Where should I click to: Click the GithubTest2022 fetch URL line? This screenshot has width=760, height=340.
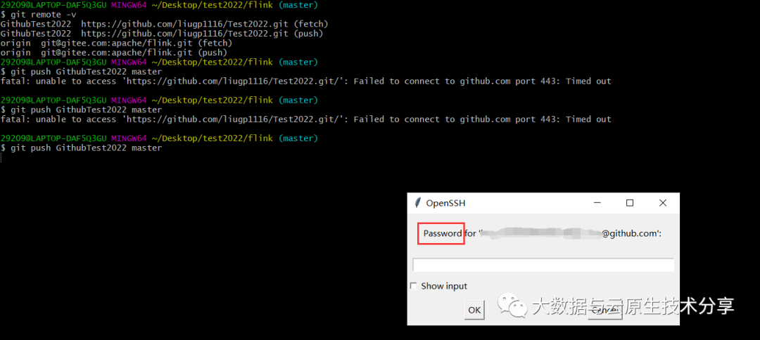click(165, 24)
